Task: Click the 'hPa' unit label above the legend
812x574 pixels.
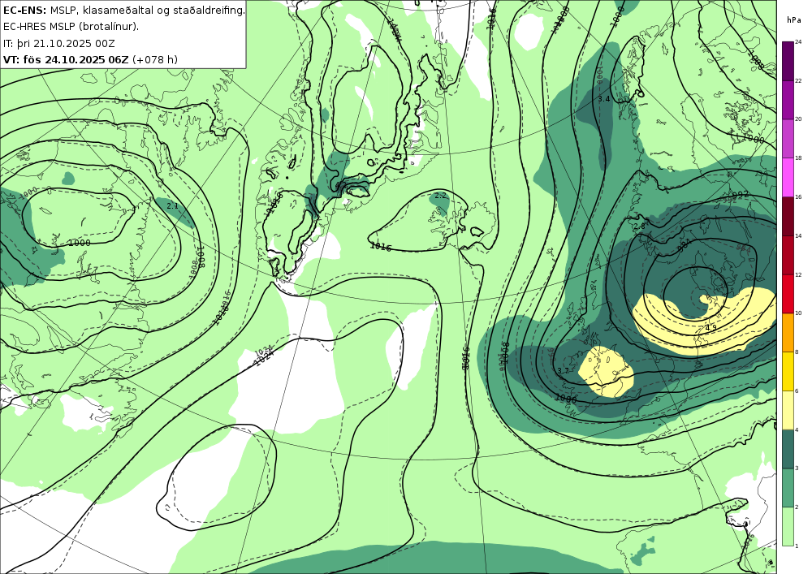Action: [x=793, y=20]
